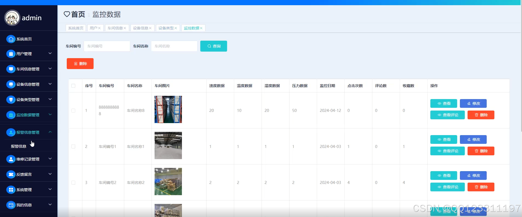This screenshot has width=522, height=217.
Task: Click the 设备类型管理 sidebar icon
Action: [11, 100]
